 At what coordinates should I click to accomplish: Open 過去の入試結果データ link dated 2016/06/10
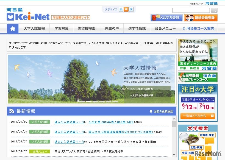pos(69,122)
